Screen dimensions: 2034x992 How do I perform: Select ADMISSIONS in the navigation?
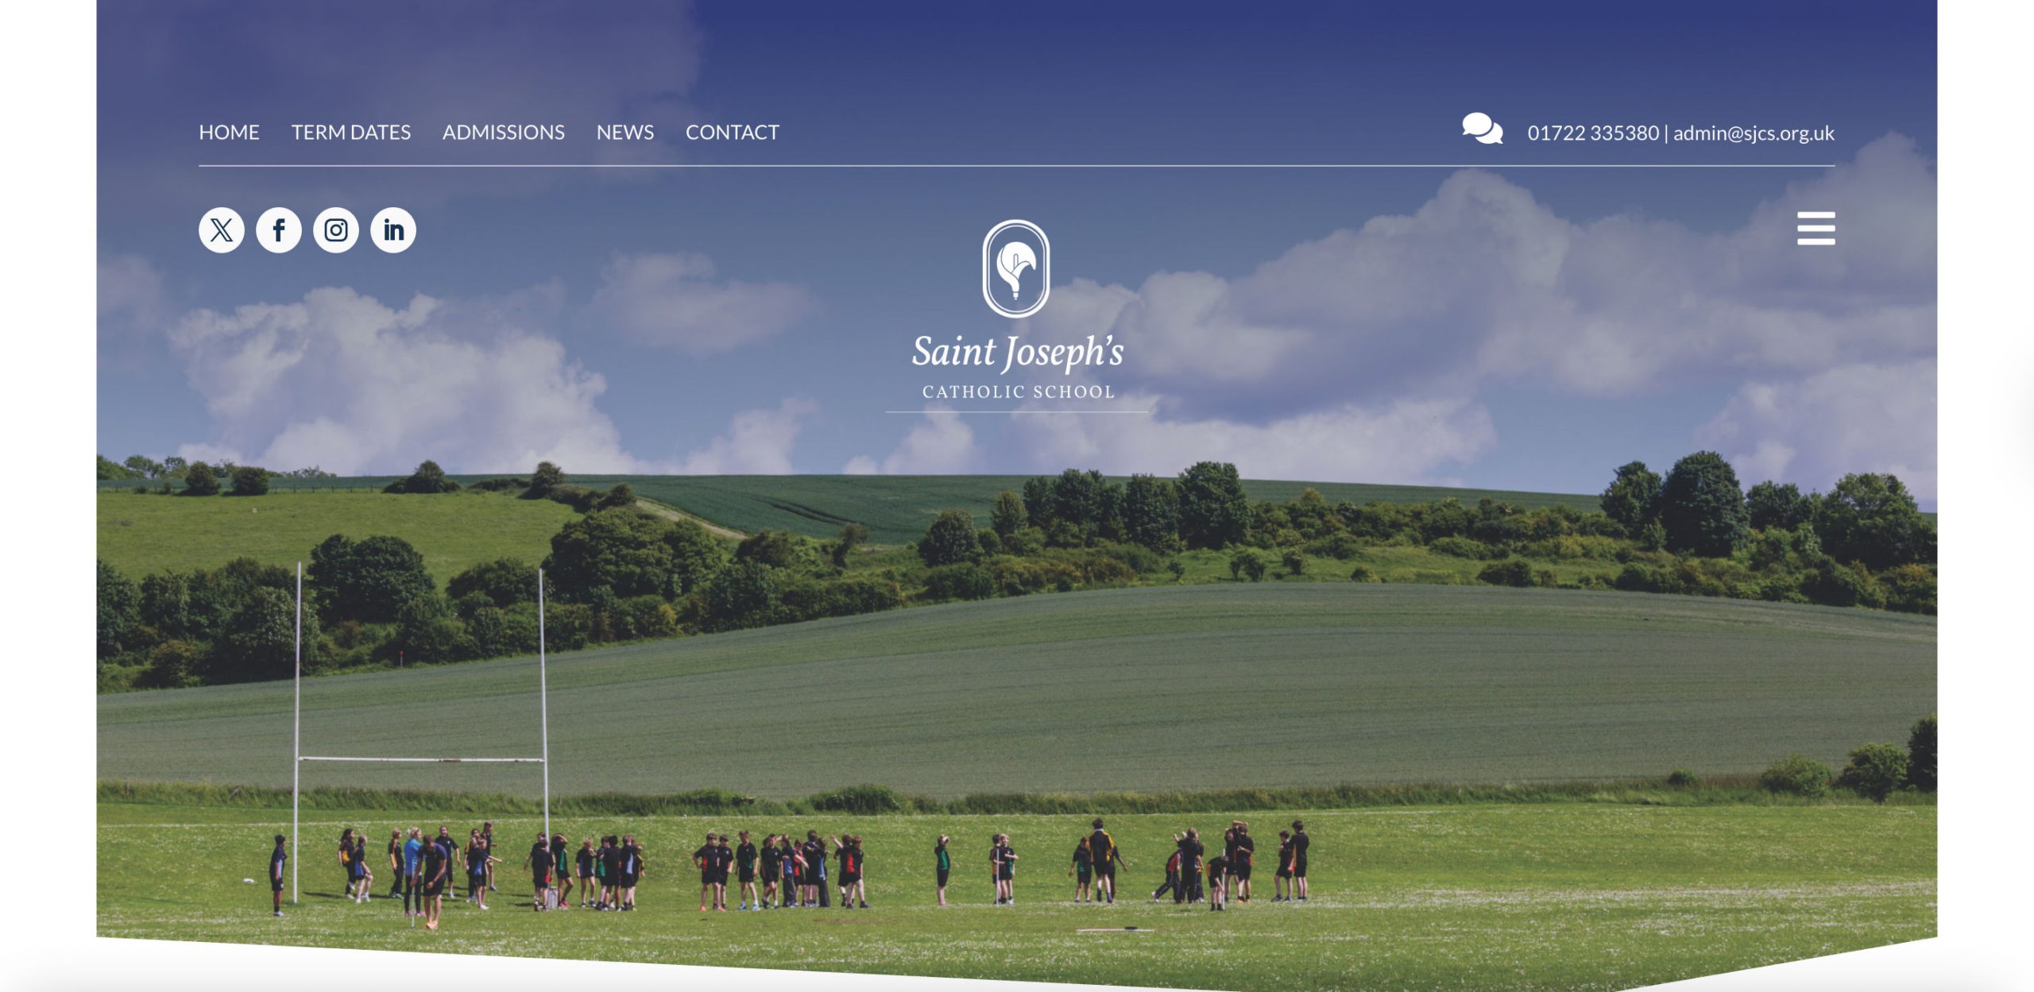pos(503,132)
